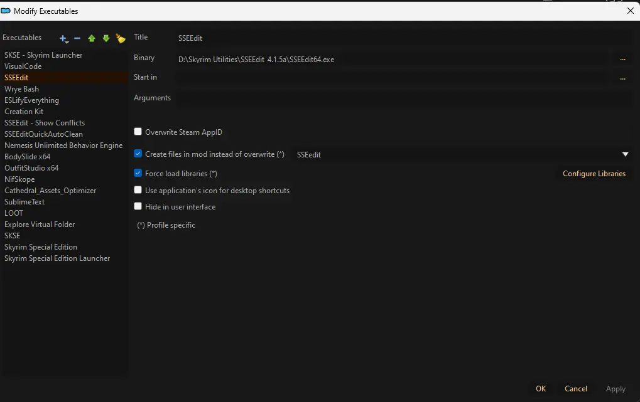Select VisualCode in executables list
Viewport: 640px width, 402px height.
[x=64, y=66]
